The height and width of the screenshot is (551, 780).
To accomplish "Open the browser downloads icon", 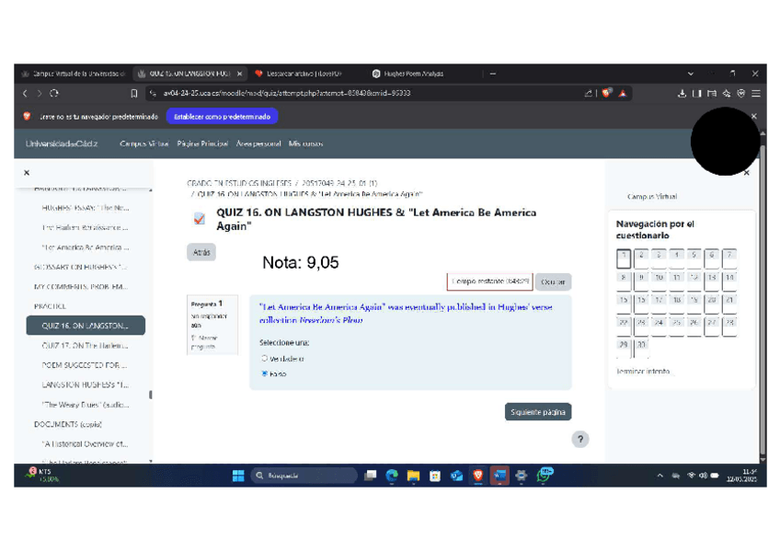I will coord(682,93).
